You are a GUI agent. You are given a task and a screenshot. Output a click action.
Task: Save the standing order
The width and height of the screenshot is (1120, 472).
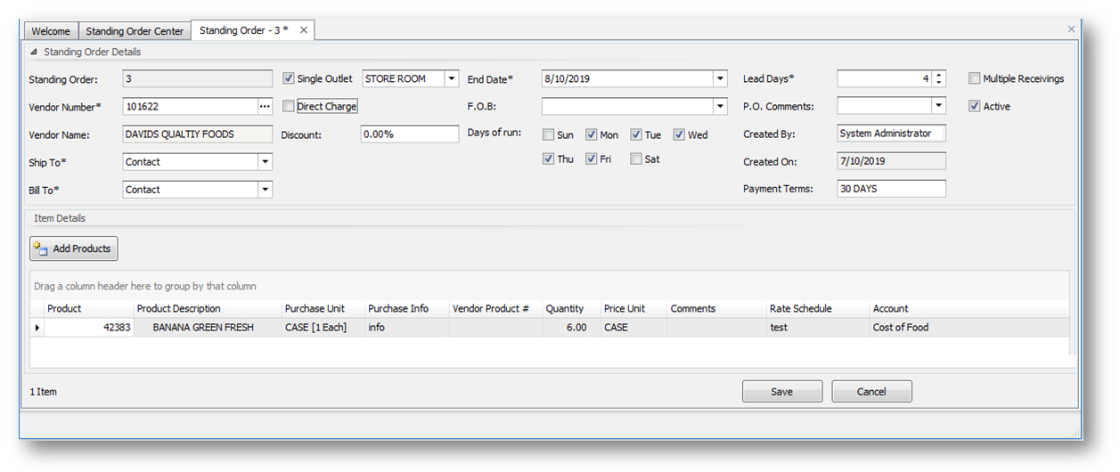(x=781, y=392)
